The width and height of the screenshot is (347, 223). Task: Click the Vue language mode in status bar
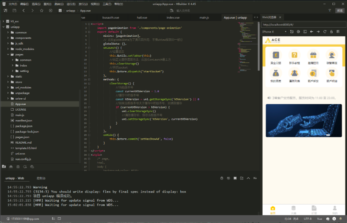(x=320, y=218)
